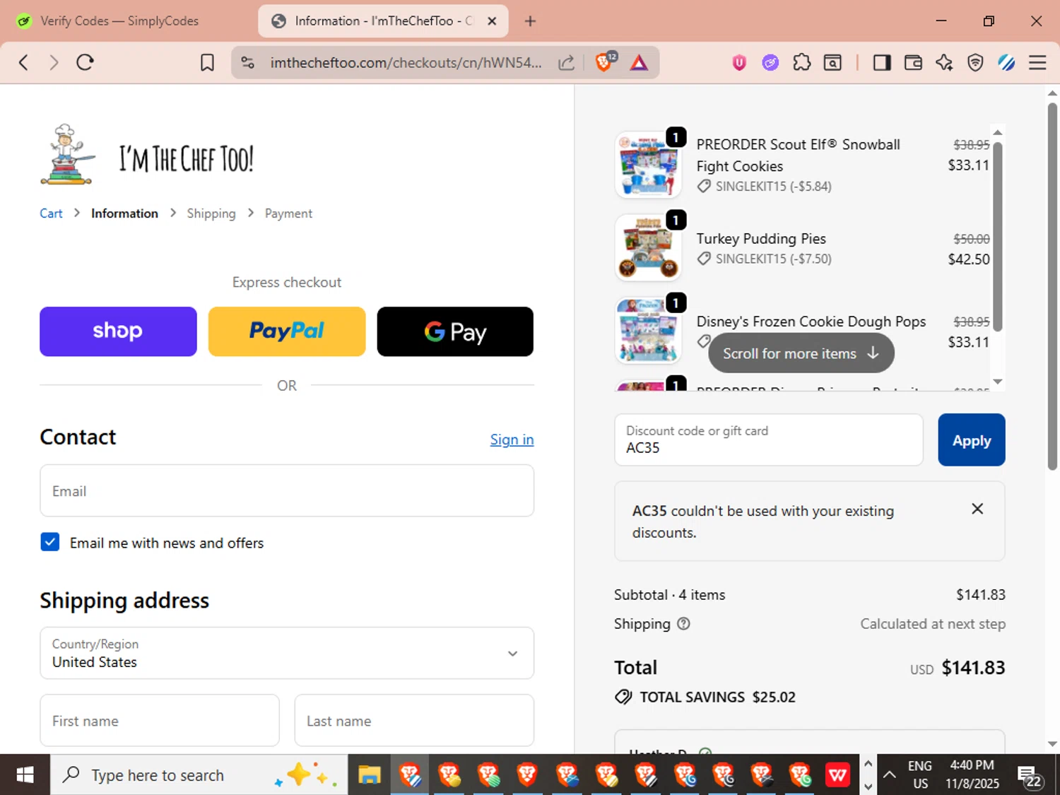
Task: Open Frozen Cookie Dough Pops thumbnail
Action: (648, 330)
